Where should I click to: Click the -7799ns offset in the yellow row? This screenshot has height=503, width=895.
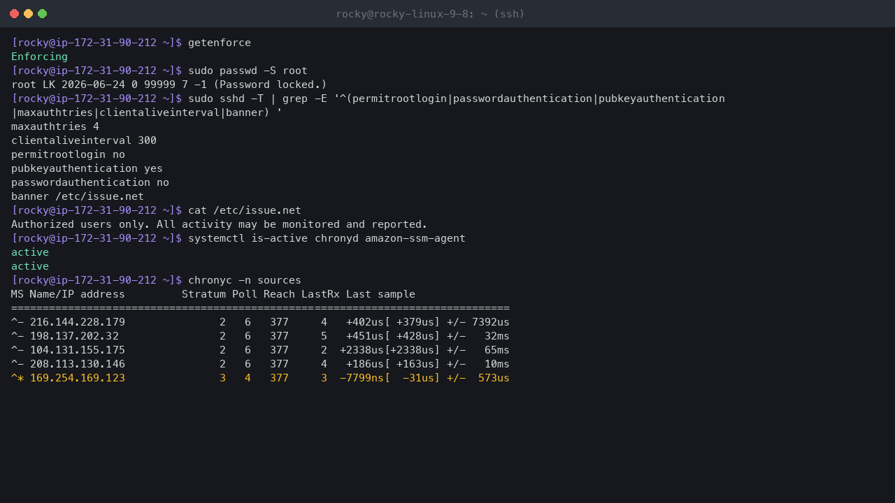(x=361, y=378)
